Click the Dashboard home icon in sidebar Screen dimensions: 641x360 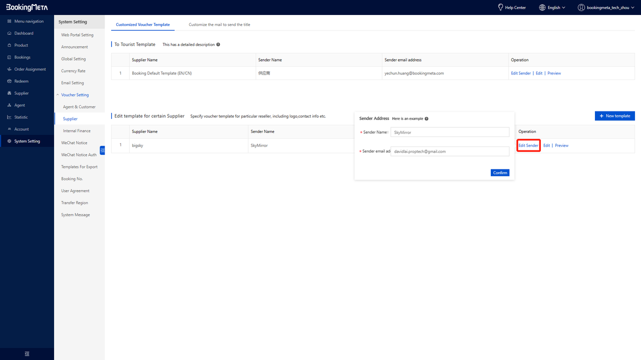[10, 33]
